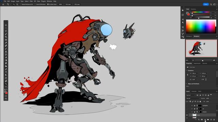Select the Gradient tool
The image size is (218, 122).
point(6,60)
